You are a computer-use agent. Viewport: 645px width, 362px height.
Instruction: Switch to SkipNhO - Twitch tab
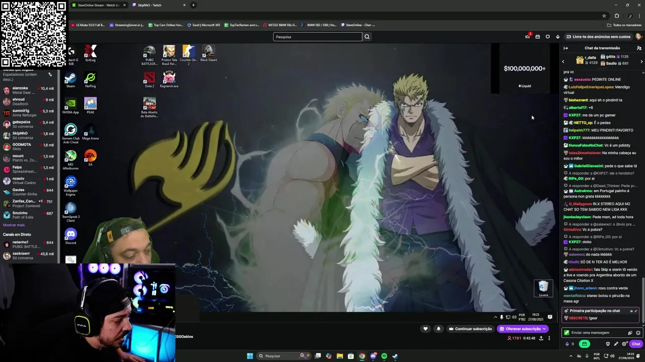158,5
